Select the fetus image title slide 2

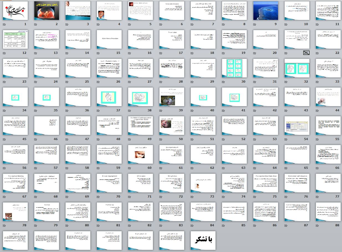click(x=47, y=11)
